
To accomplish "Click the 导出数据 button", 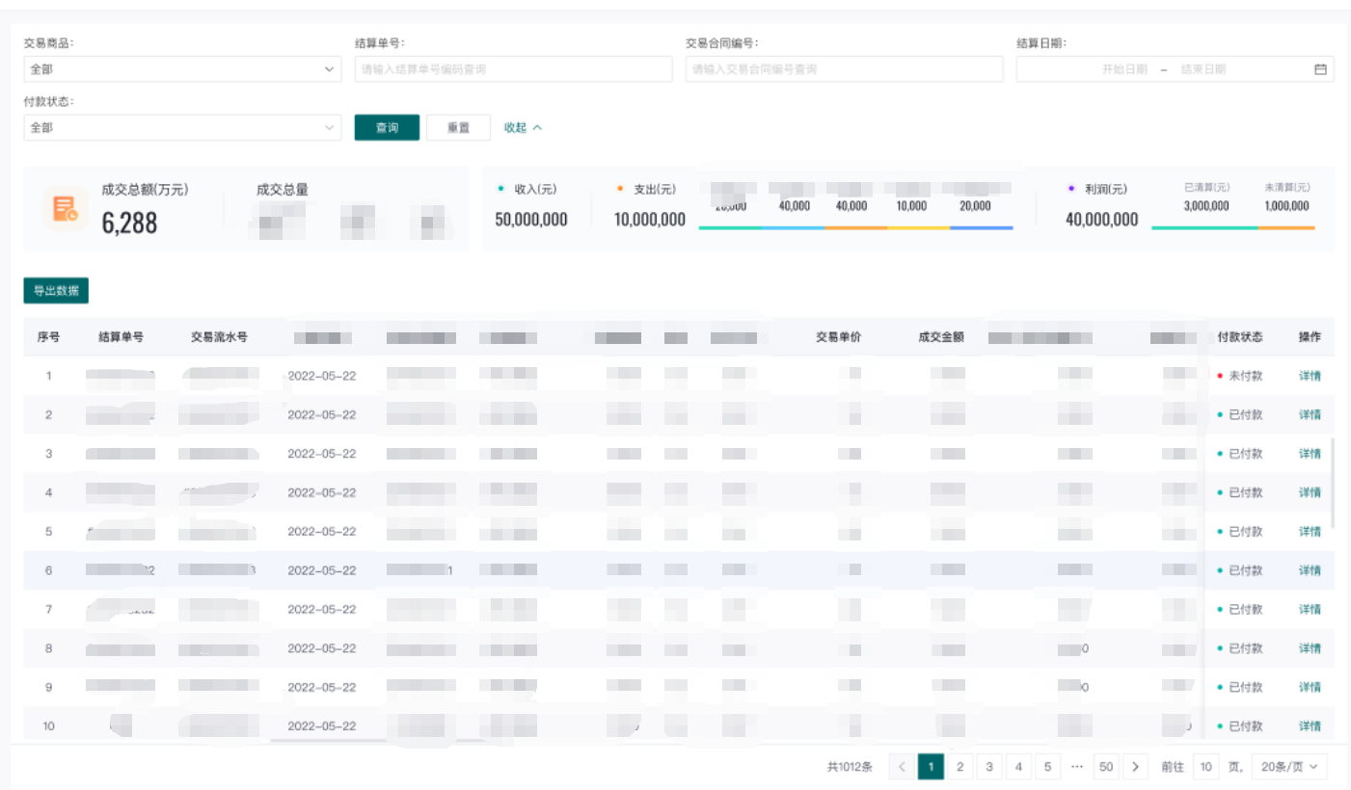I will click(x=56, y=291).
